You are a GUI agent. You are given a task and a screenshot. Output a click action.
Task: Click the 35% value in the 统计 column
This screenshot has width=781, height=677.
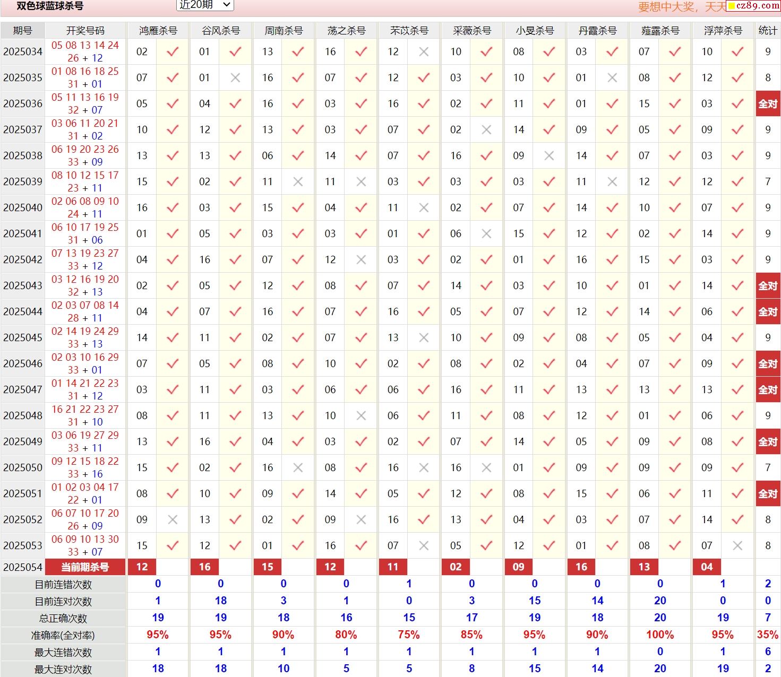768,635
